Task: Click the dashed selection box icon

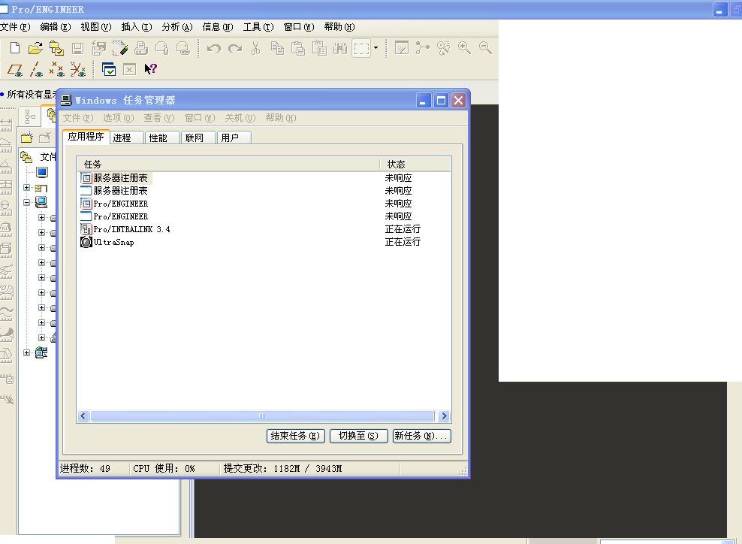Action: pyautogui.click(x=361, y=48)
